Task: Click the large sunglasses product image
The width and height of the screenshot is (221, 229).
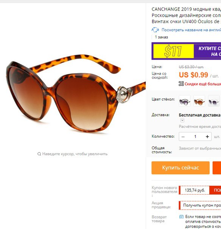Action: tap(73, 94)
